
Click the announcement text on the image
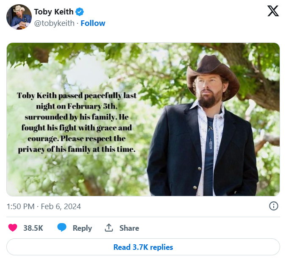pos(77,122)
